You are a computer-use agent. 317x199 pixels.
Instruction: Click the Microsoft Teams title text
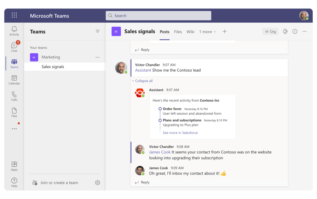tap(50, 16)
